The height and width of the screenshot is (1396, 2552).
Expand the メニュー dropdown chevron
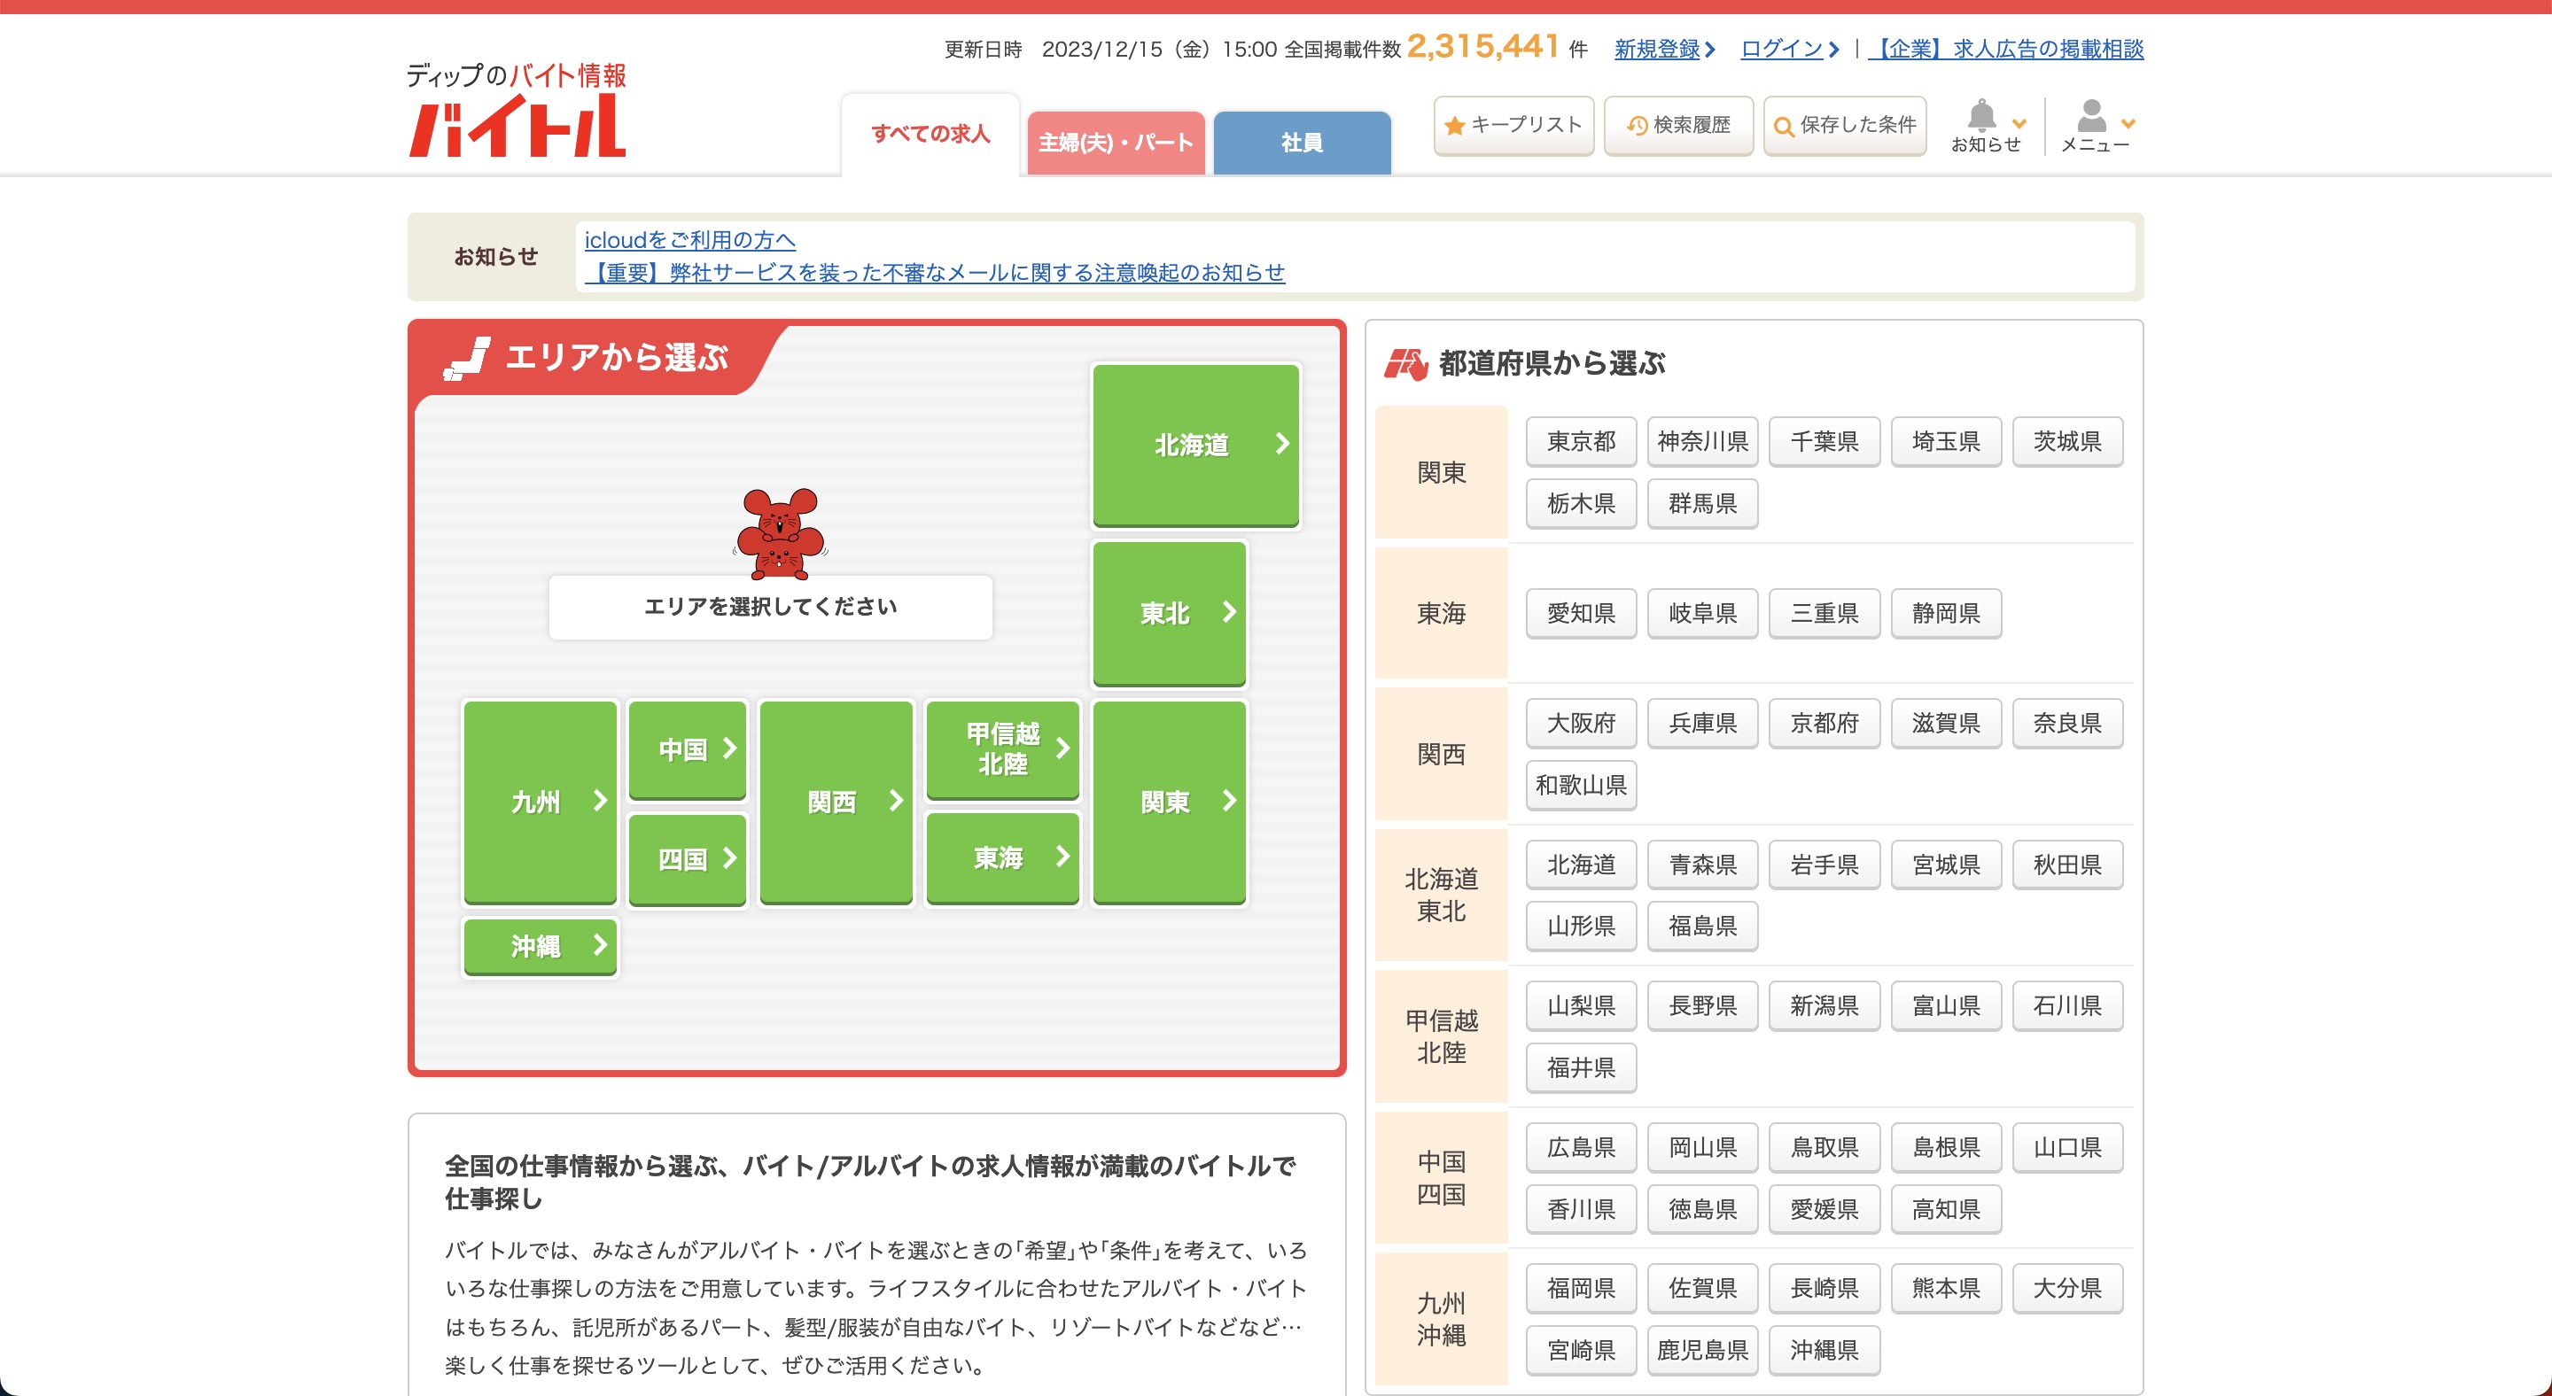(2125, 123)
